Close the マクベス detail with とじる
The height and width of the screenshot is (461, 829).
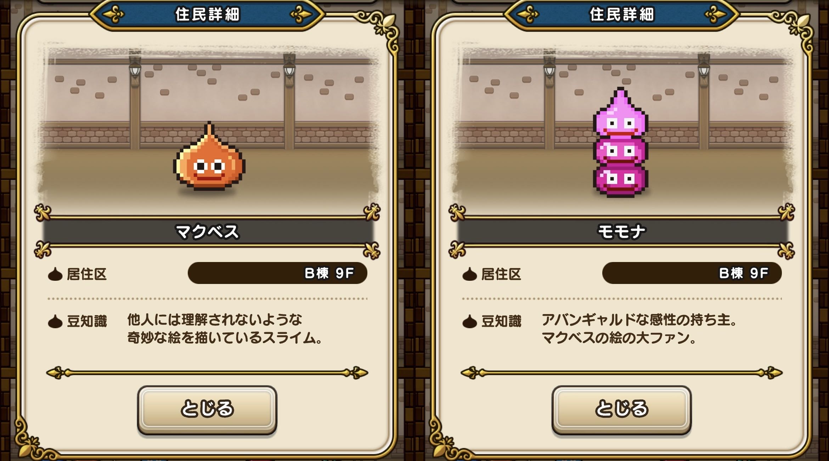click(x=207, y=410)
